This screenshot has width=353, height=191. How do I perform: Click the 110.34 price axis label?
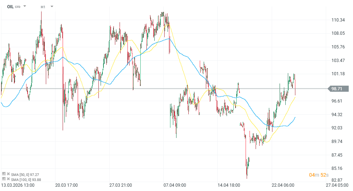[x=338, y=20]
